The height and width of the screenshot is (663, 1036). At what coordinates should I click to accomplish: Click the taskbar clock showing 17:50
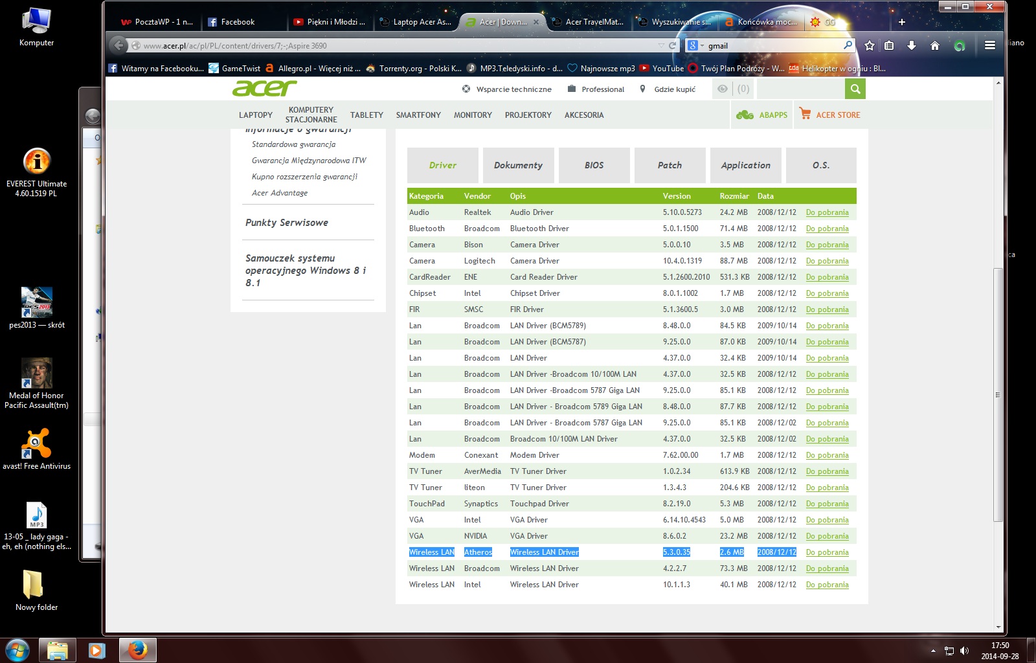1000,651
